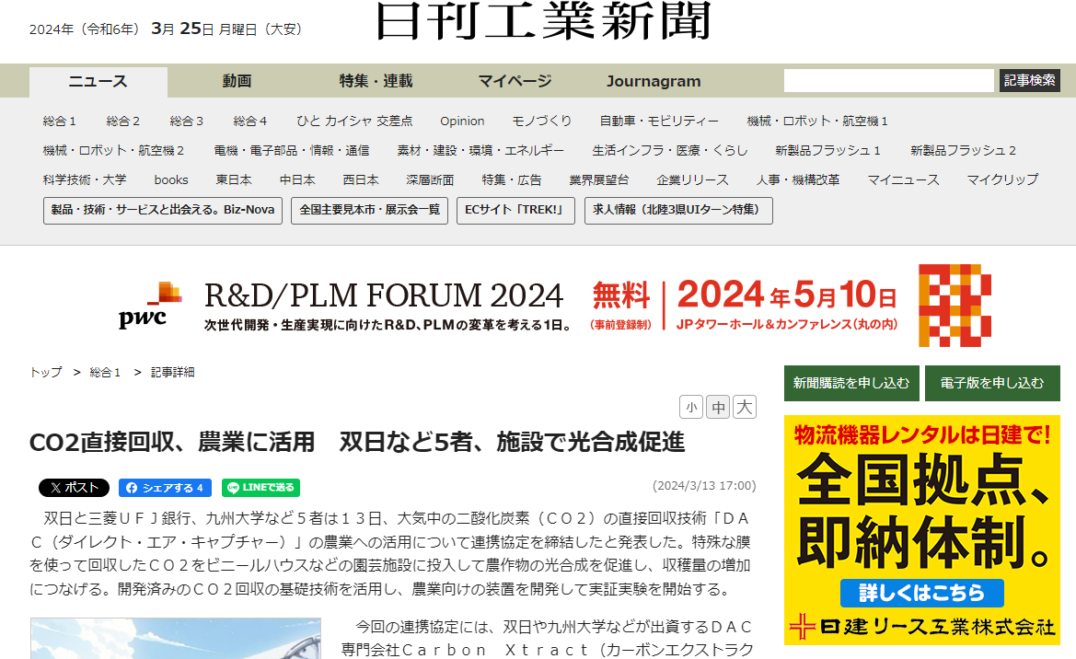The width and height of the screenshot is (1076, 659).
Task: Click the X Post share button
Action: pos(74,488)
